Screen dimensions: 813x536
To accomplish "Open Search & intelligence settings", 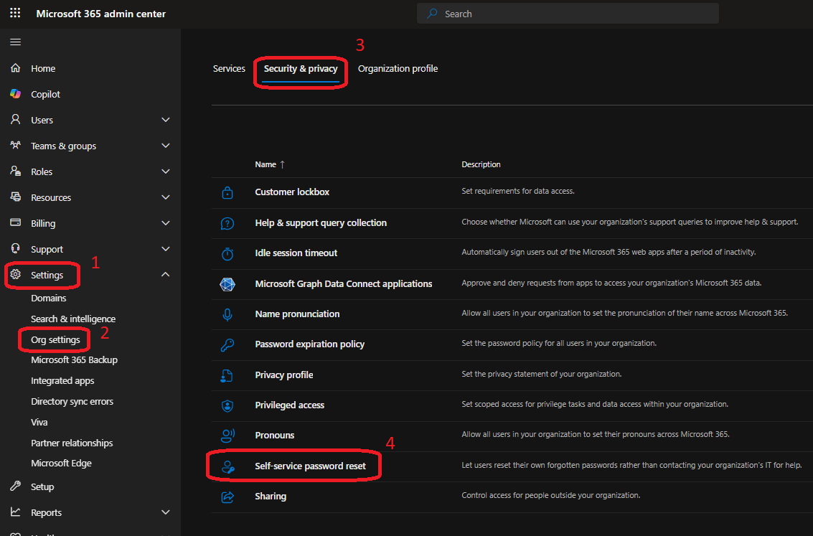I will [73, 319].
